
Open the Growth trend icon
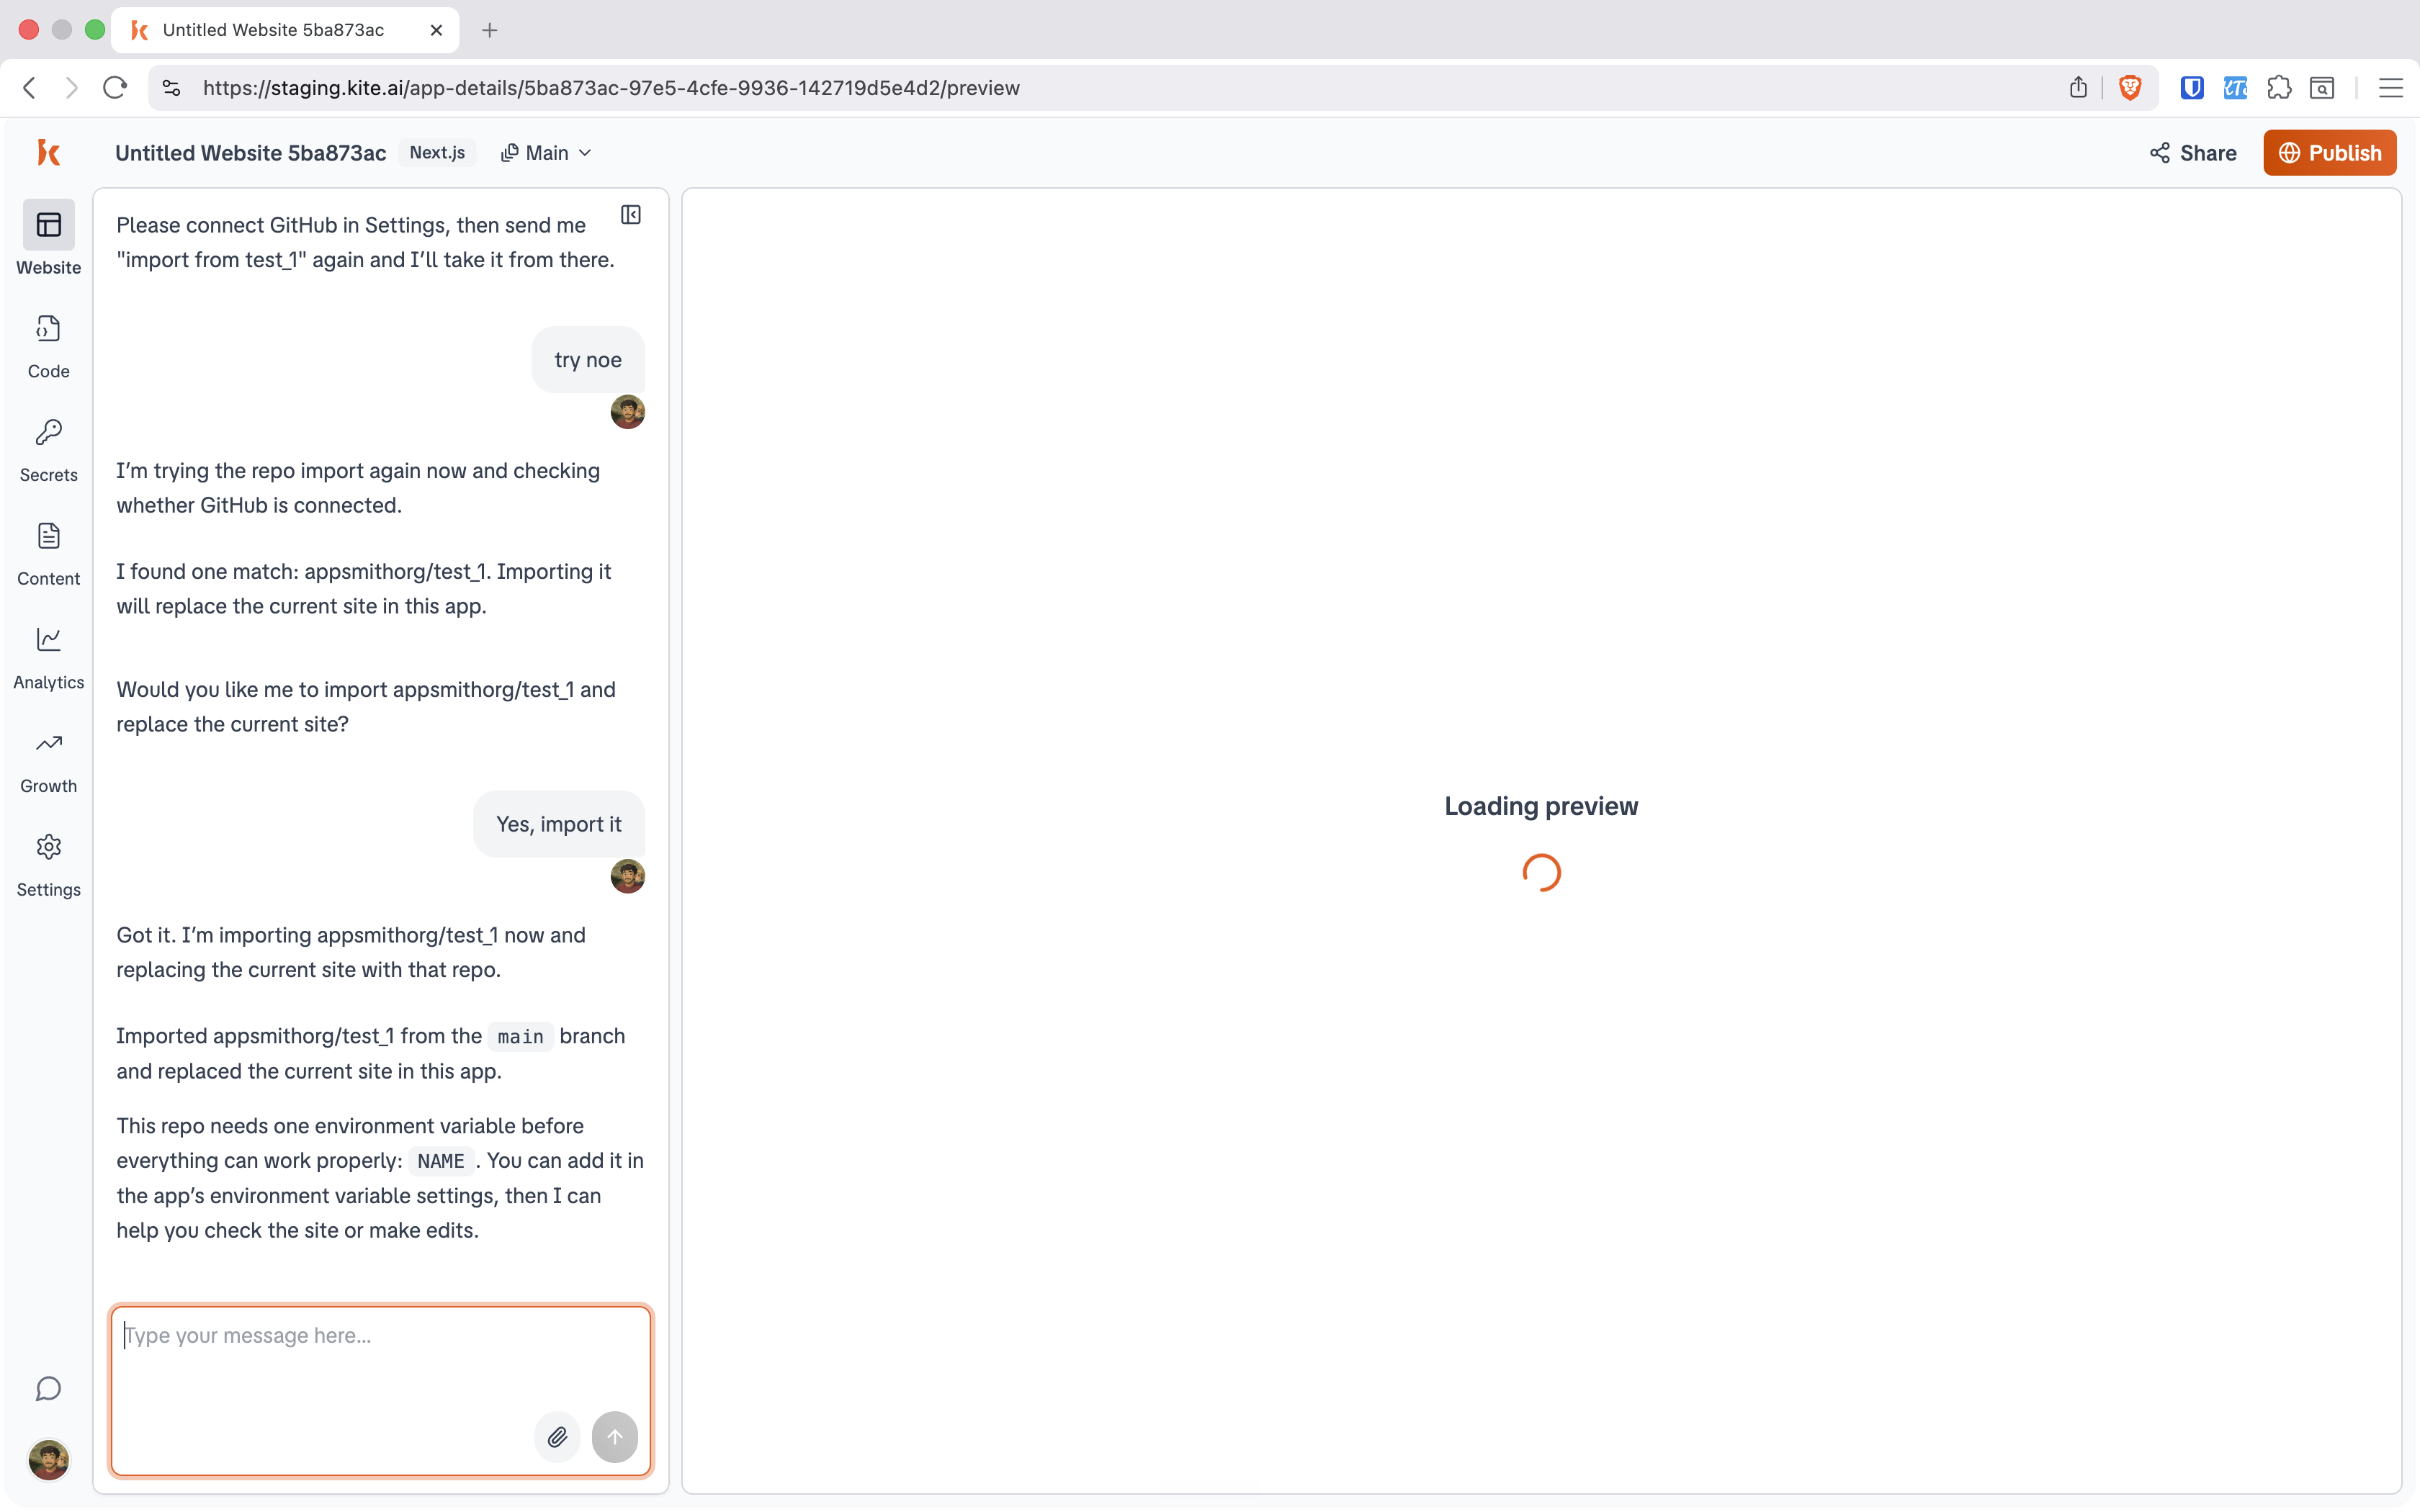(x=48, y=743)
